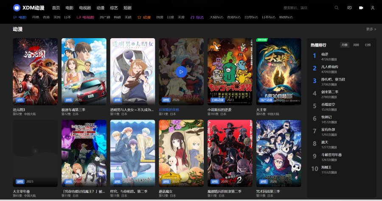This screenshot has height=201, width=382.
Task: Expand the 动漫 section via 更多
Action: tap(371, 29)
